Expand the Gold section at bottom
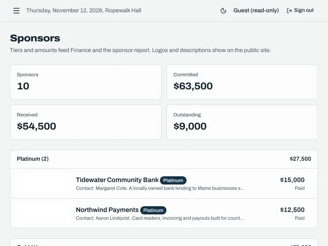This screenshot has width=328, height=246. pos(164,243)
